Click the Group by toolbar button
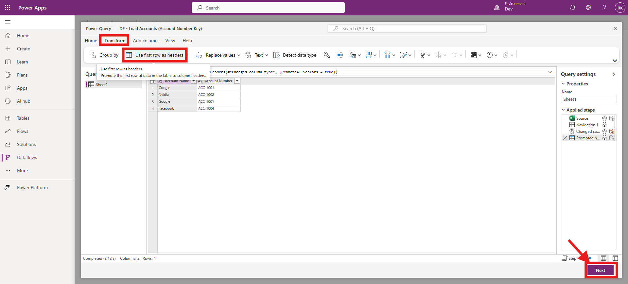The image size is (628, 284). pyautogui.click(x=104, y=55)
